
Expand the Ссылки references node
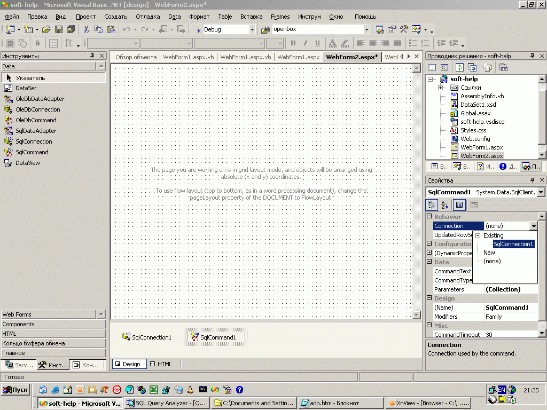[x=440, y=88]
